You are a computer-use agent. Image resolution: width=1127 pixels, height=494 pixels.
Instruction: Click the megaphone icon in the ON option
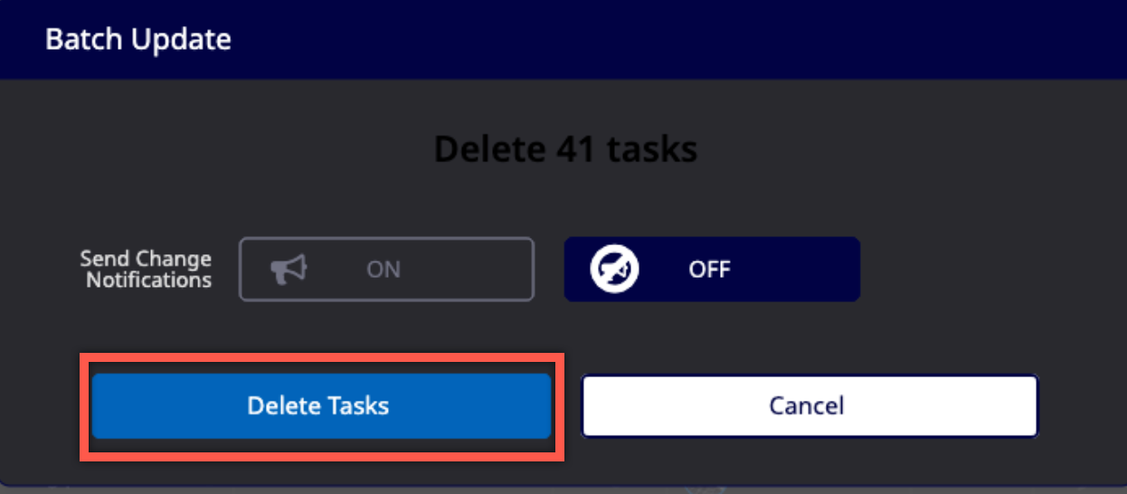289,269
